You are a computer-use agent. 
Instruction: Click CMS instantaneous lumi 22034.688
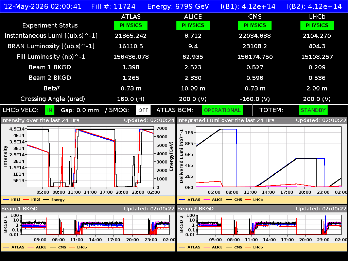pos(255,36)
